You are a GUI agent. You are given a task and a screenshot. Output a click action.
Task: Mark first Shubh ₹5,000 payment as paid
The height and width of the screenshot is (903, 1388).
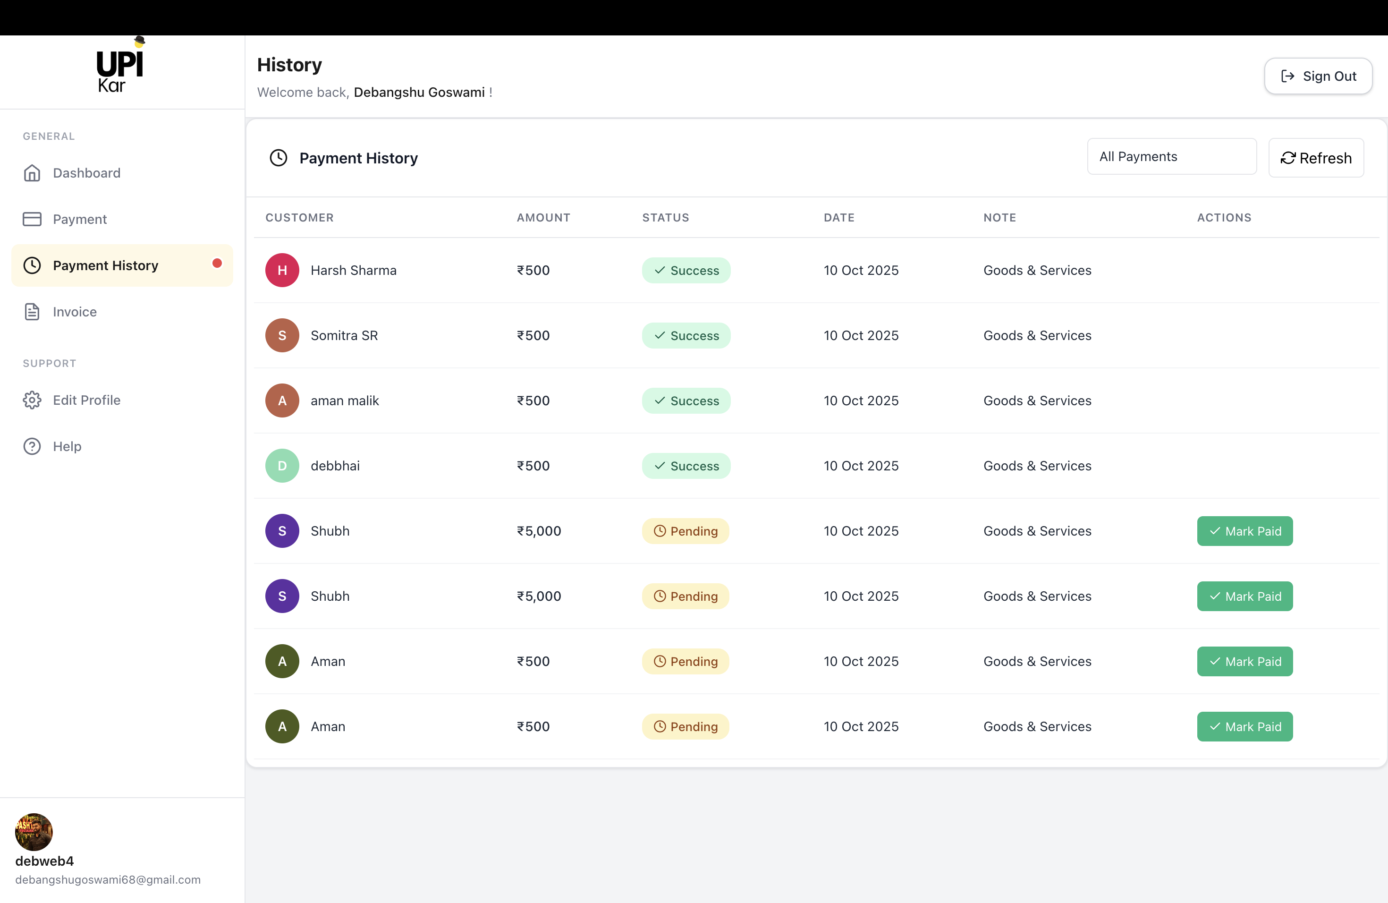click(1244, 531)
